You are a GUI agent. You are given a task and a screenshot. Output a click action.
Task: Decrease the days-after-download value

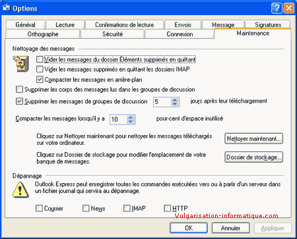click(175, 104)
